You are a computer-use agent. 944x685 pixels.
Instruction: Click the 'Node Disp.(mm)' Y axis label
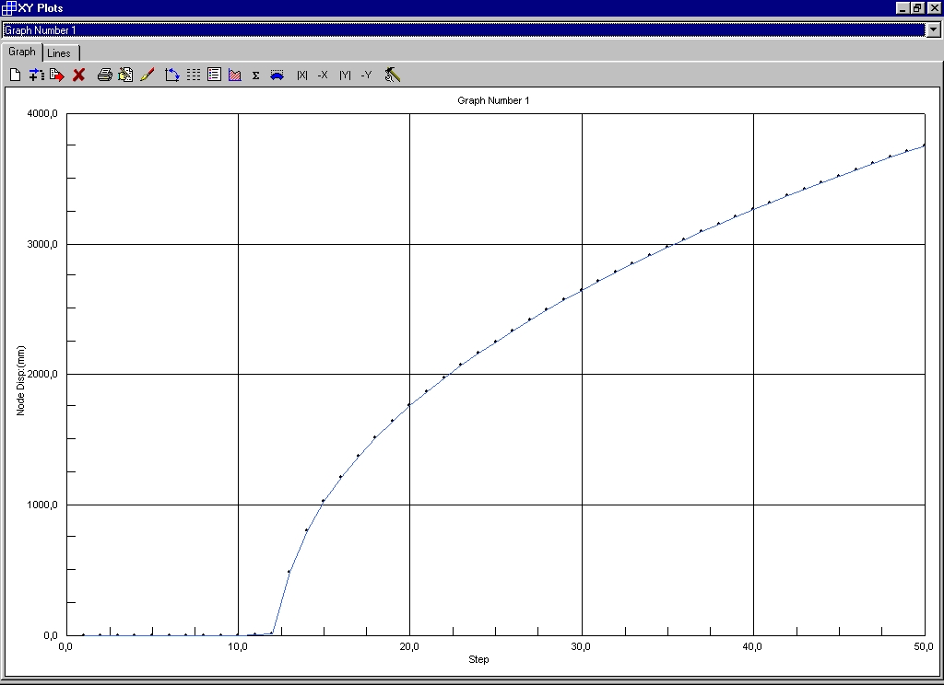coord(21,380)
